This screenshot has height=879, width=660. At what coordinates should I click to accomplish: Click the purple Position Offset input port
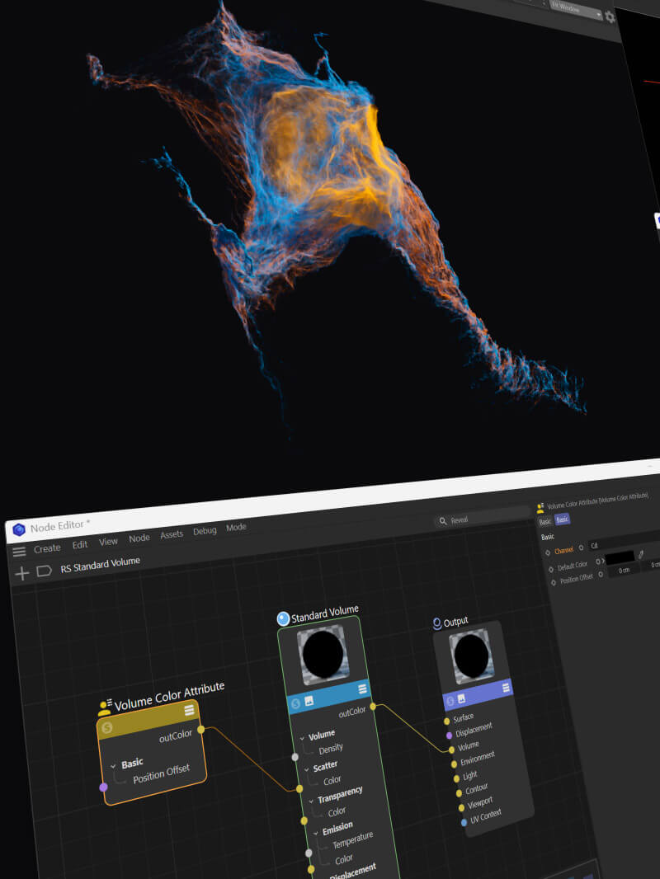click(103, 787)
